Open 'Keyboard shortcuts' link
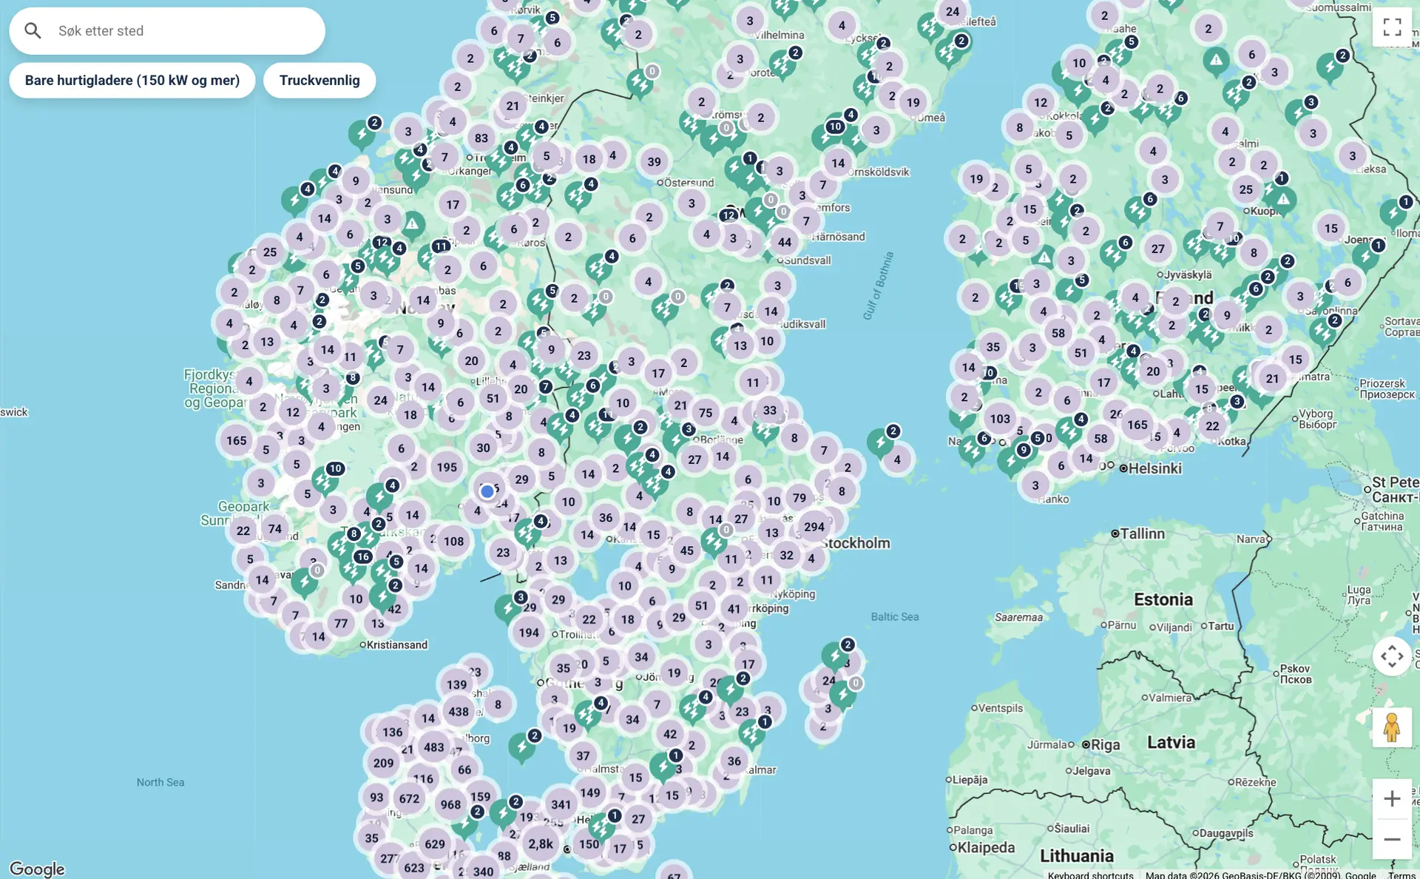The image size is (1420, 879). (x=1090, y=875)
